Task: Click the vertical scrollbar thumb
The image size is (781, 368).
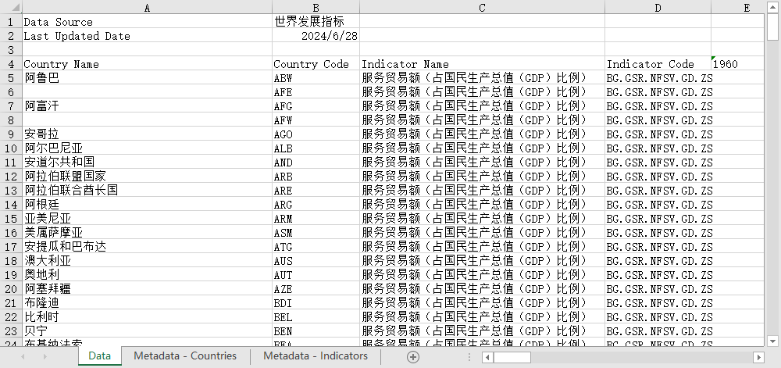Action: [773, 27]
